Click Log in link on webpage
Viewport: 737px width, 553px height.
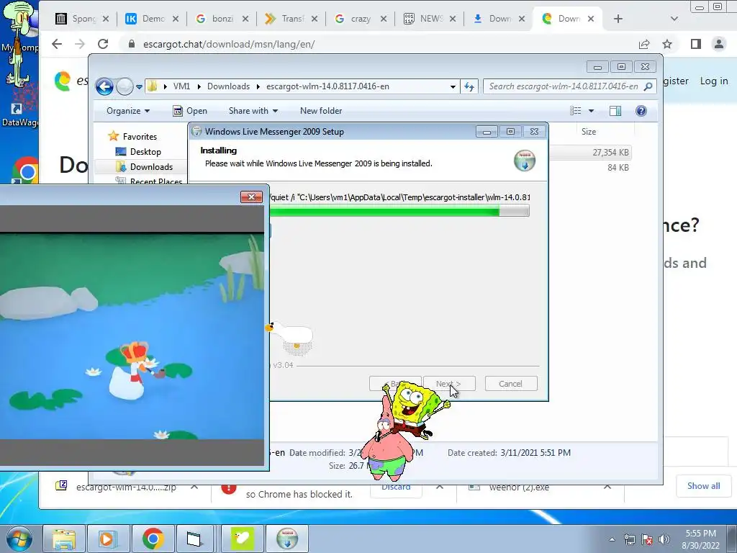714,81
